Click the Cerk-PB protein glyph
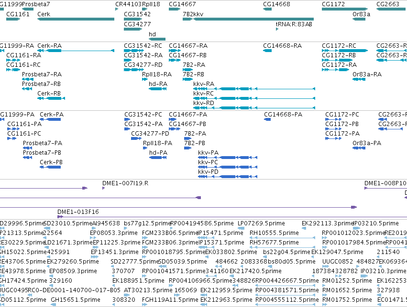 coord(50,167)
